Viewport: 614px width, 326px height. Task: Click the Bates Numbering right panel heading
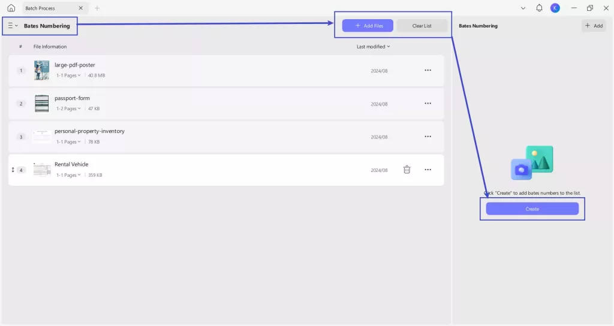tap(478, 26)
